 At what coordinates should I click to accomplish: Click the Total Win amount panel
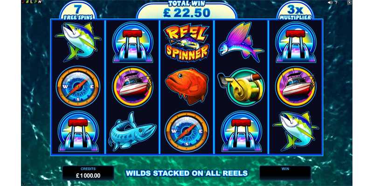pyautogui.click(x=187, y=11)
